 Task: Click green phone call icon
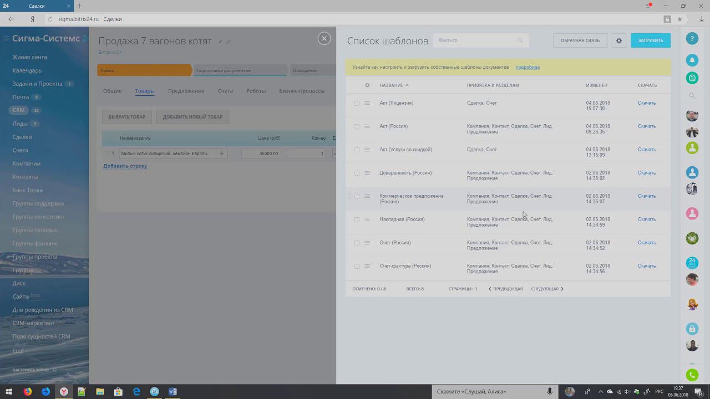pos(692,375)
